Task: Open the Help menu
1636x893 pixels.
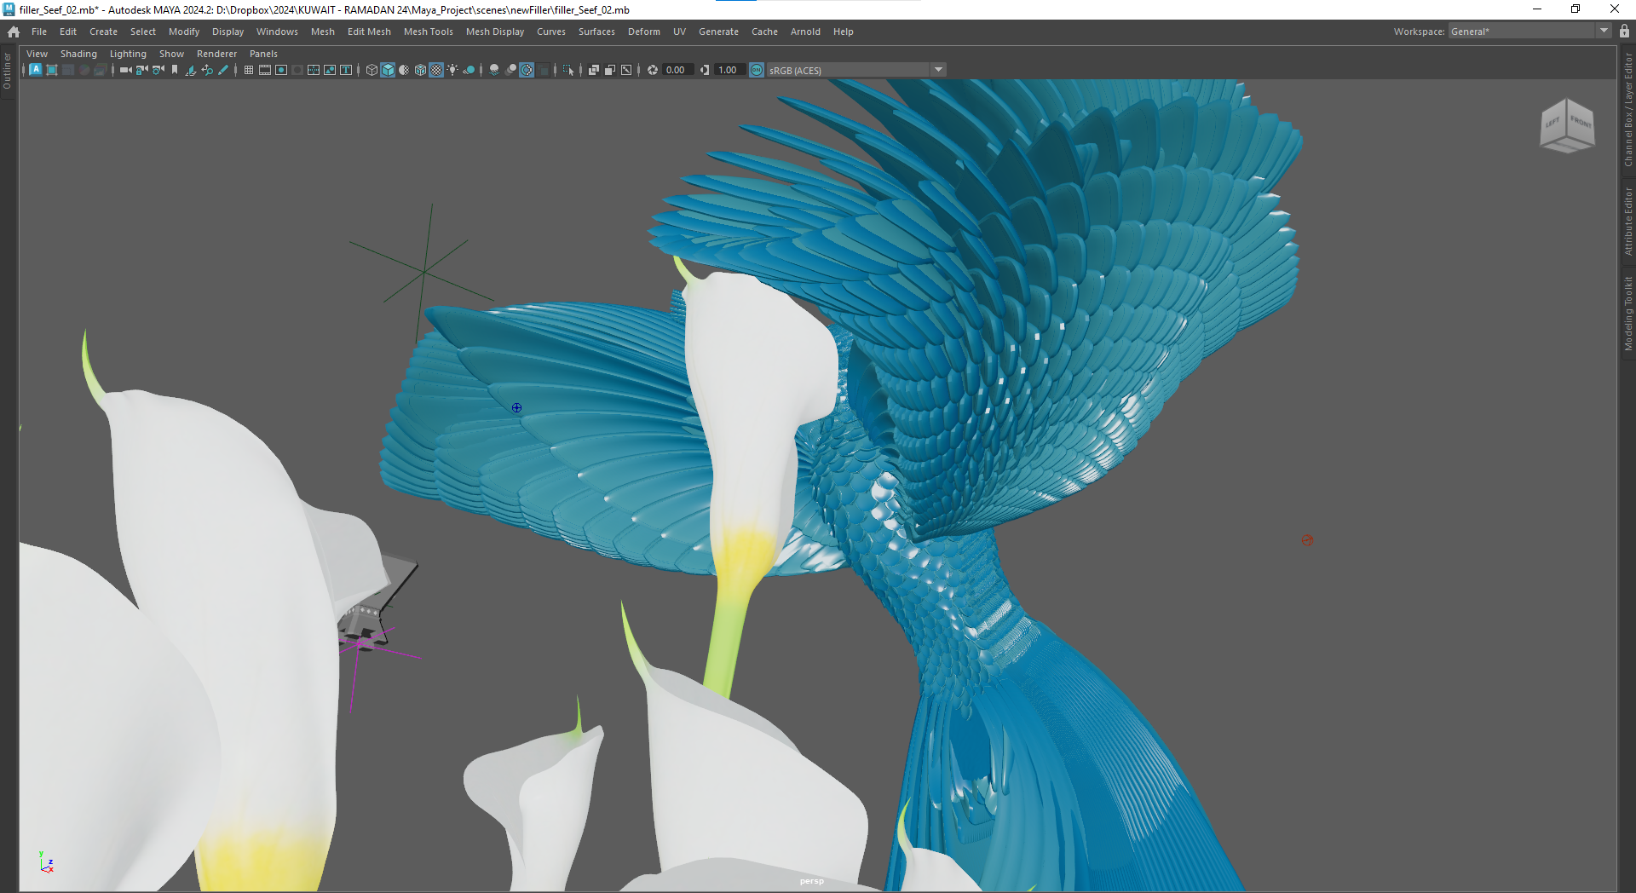Action: click(x=843, y=32)
